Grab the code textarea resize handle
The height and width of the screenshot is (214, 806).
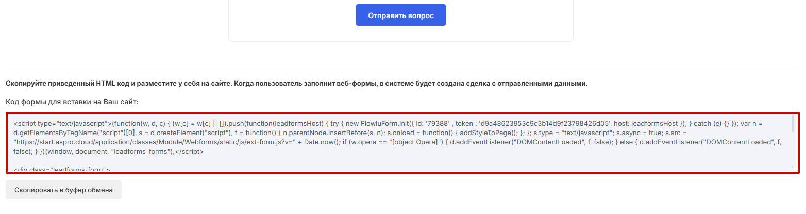(793, 168)
